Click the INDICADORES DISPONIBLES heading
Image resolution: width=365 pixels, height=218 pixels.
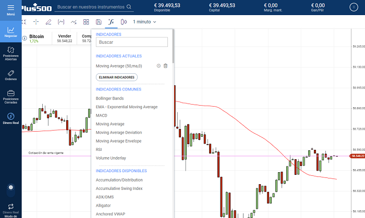pyautogui.click(x=121, y=171)
